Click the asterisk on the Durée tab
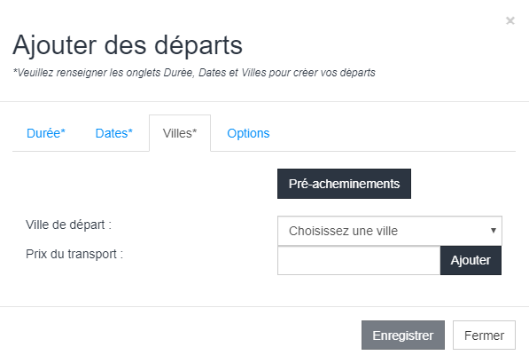529x363 pixels. (63, 130)
